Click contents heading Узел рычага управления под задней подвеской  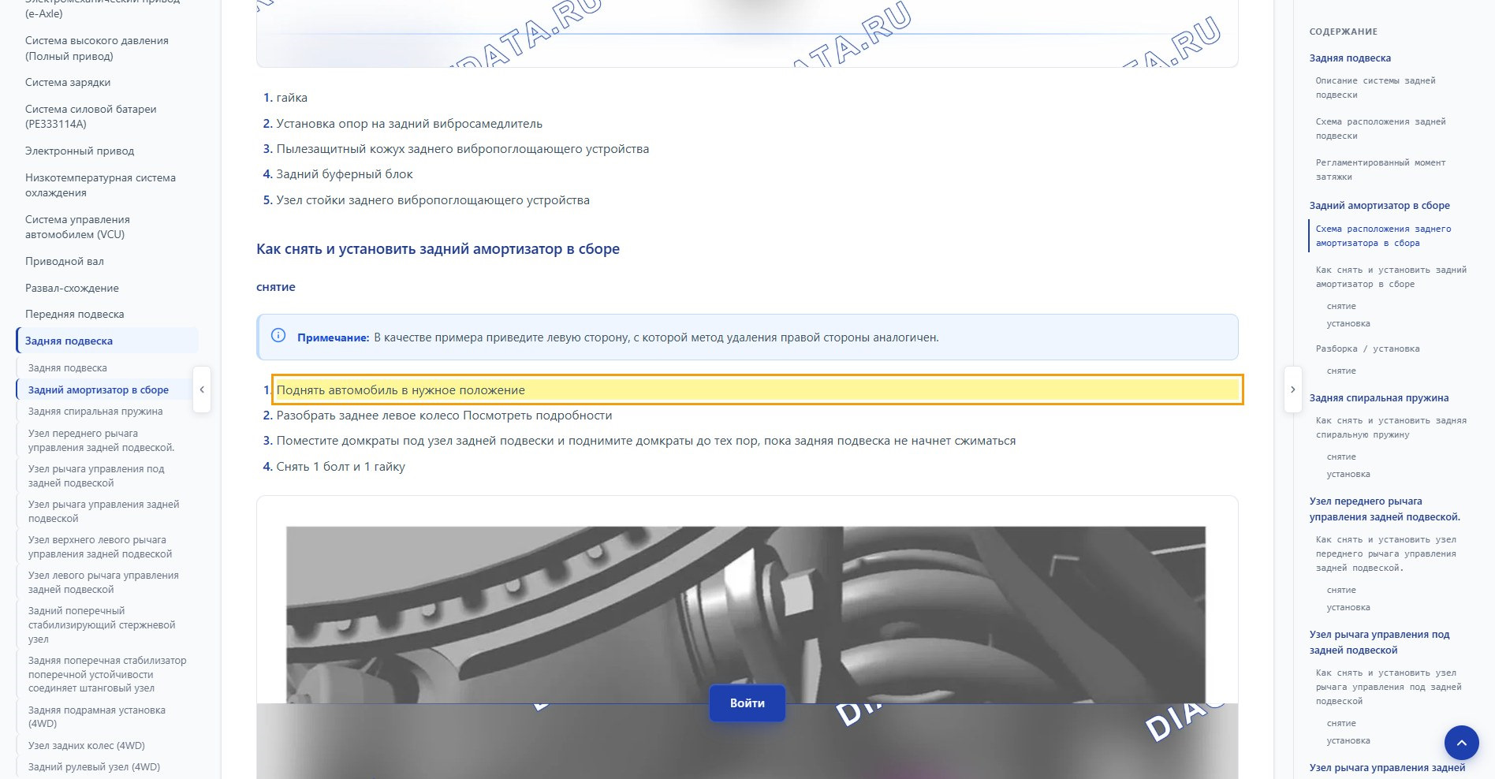[1379, 642]
